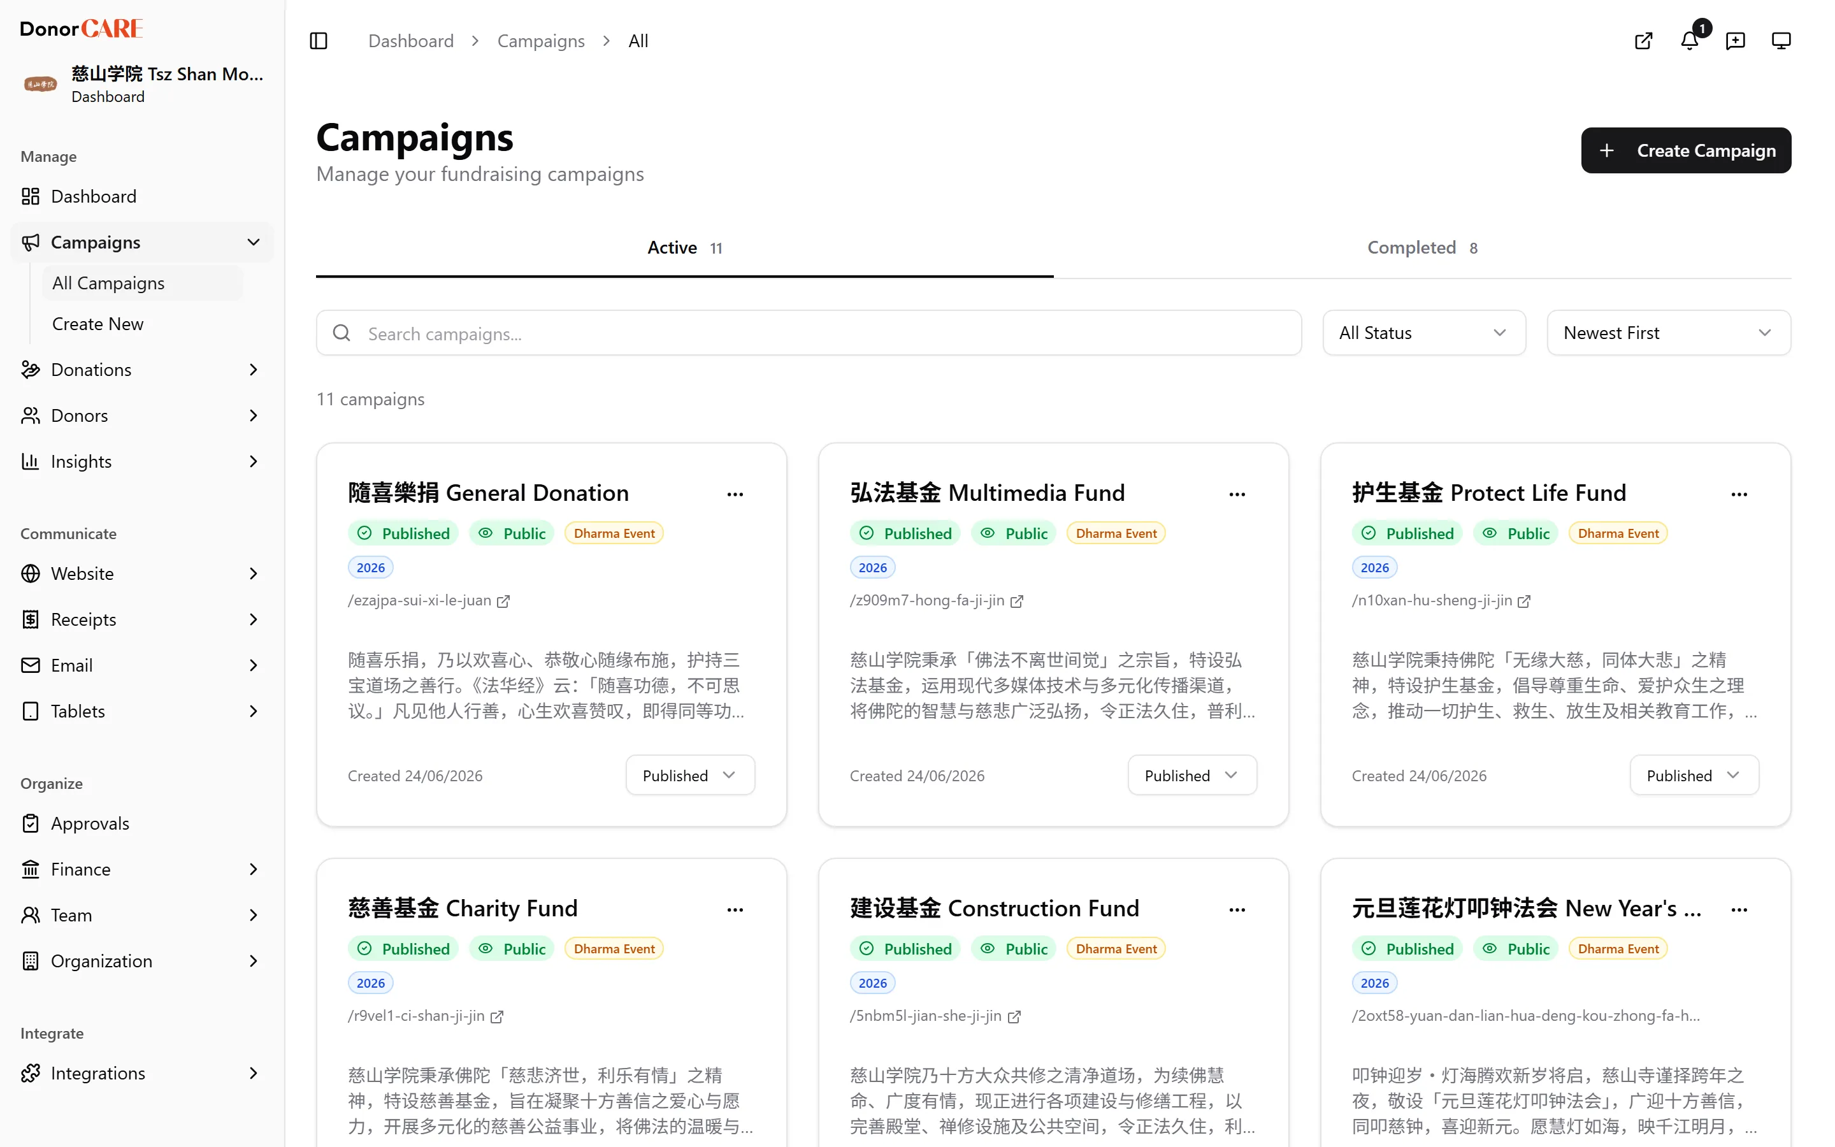Click the Create Campaign button
The height and width of the screenshot is (1147, 1835).
point(1686,150)
